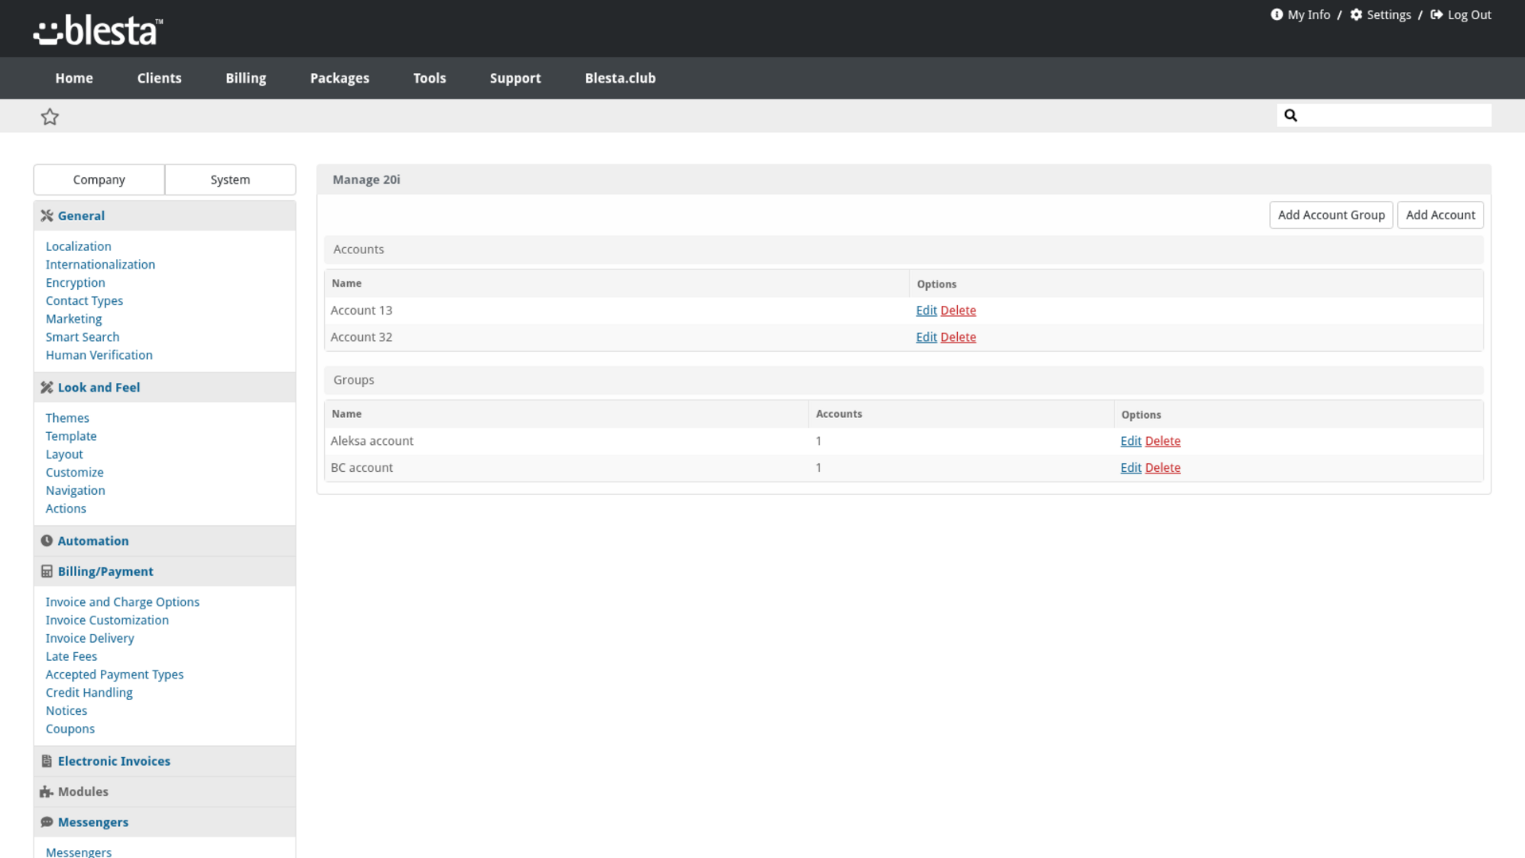Viewport: 1525px width, 858px height.
Task: Open Late Fees settings
Action: (x=71, y=656)
